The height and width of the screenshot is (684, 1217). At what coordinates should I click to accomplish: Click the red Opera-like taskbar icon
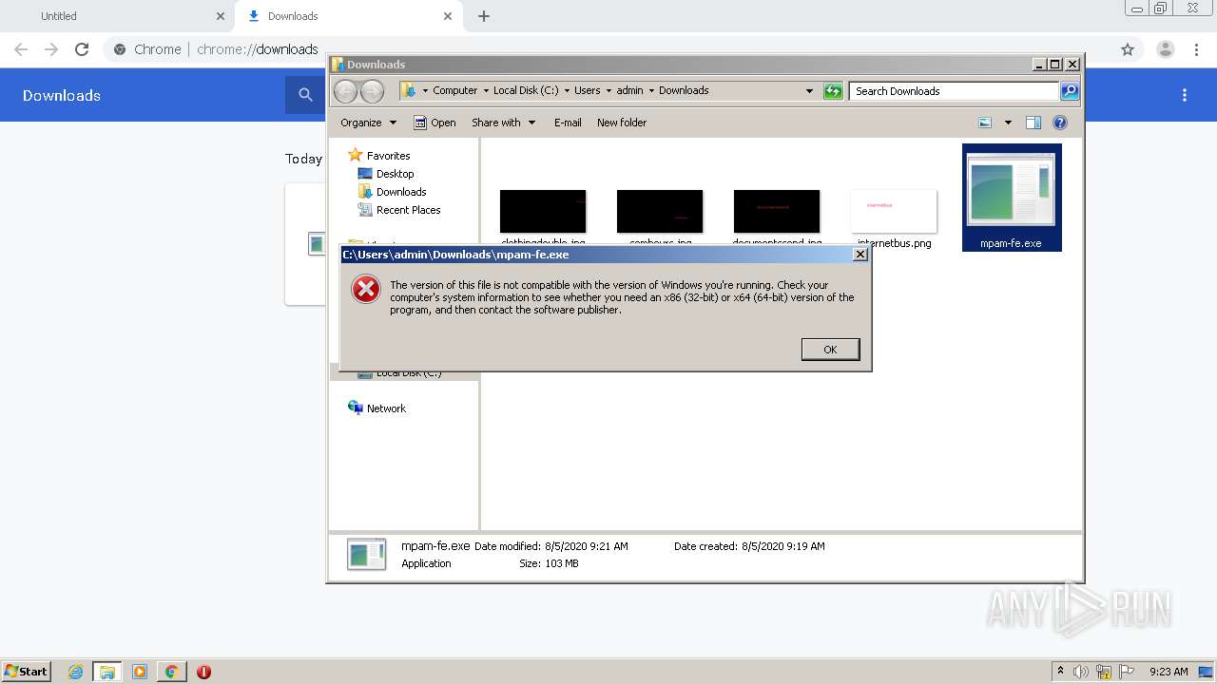203,672
